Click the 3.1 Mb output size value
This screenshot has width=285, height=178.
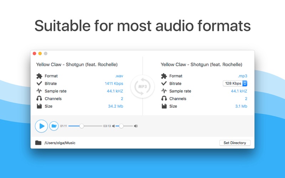[x=241, y=106]
